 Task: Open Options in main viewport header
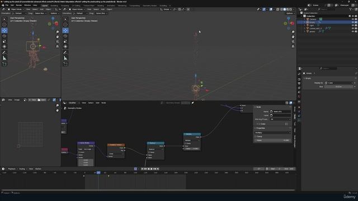click(290, 13)
